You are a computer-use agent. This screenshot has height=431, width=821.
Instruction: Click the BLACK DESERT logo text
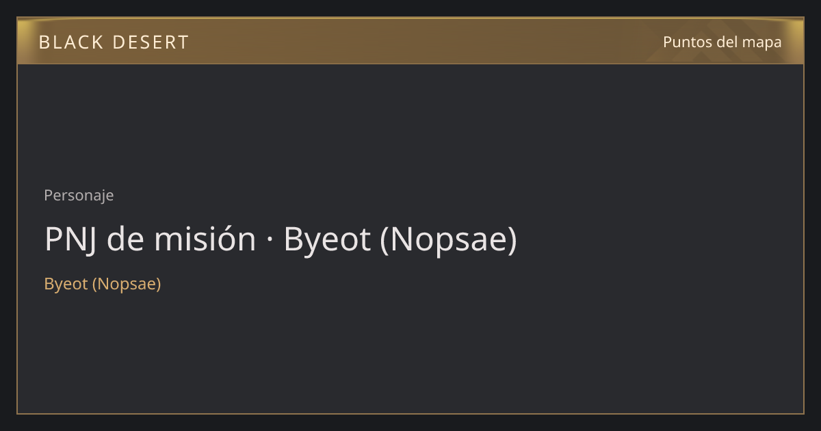(114, 42)
